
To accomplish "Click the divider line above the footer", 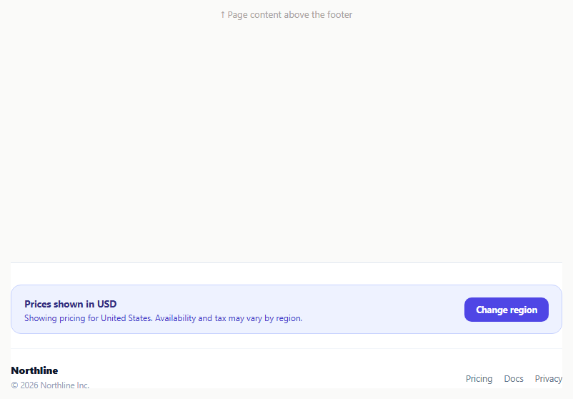I will coord(286,262).
